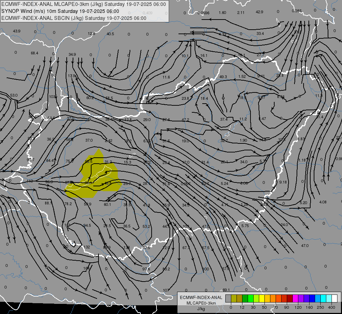Click the grid value '68.4'
This screenshot has height=314, width=342.
pyautogui.click(x=35, y=53)
